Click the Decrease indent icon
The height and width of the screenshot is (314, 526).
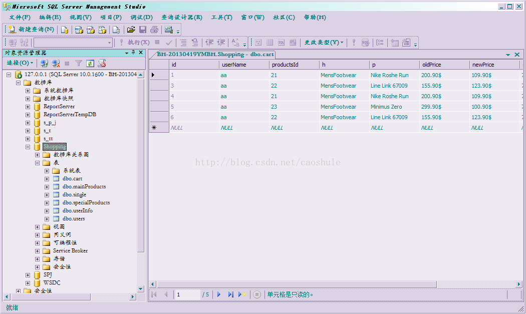[210, 43]
